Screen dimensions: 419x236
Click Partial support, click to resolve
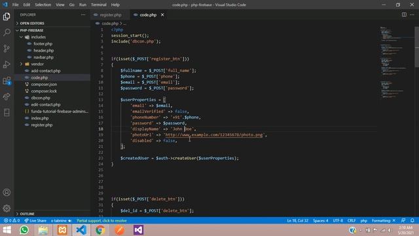(101, 221)
